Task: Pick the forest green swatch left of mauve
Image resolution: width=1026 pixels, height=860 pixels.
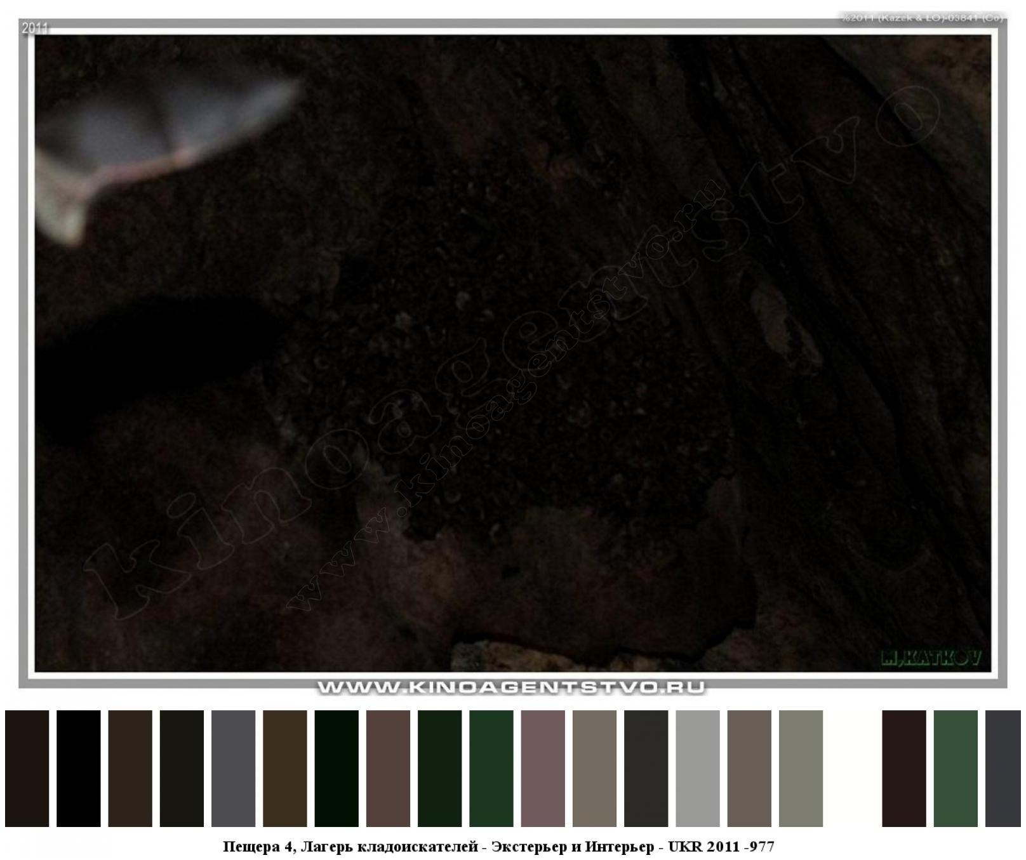Action: 491,769
